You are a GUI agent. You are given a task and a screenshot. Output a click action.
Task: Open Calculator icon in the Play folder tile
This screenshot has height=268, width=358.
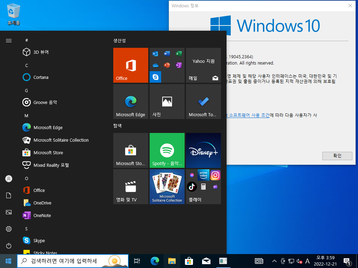point(203,187)
